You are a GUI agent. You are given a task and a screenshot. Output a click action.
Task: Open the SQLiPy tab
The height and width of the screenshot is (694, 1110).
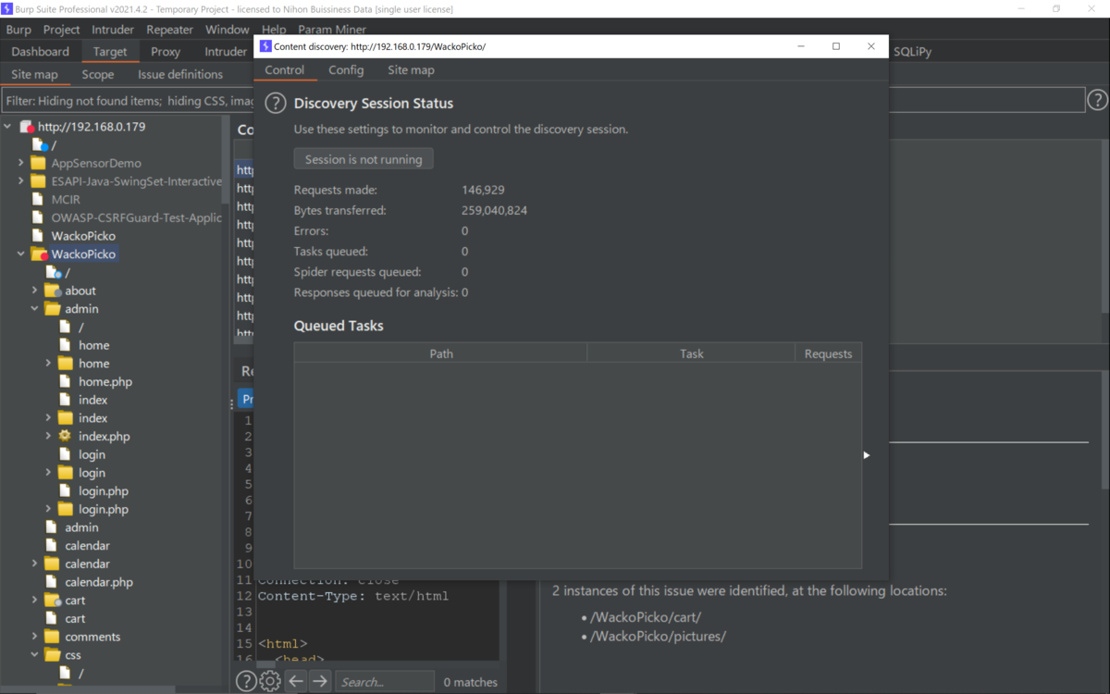912,52
